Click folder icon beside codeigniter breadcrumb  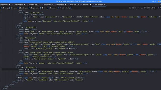[20, 8]
